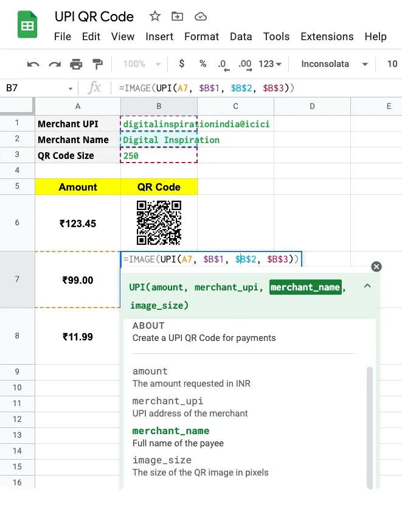Toggle percent format on selection
402x506 pixels.
[203, 64]
